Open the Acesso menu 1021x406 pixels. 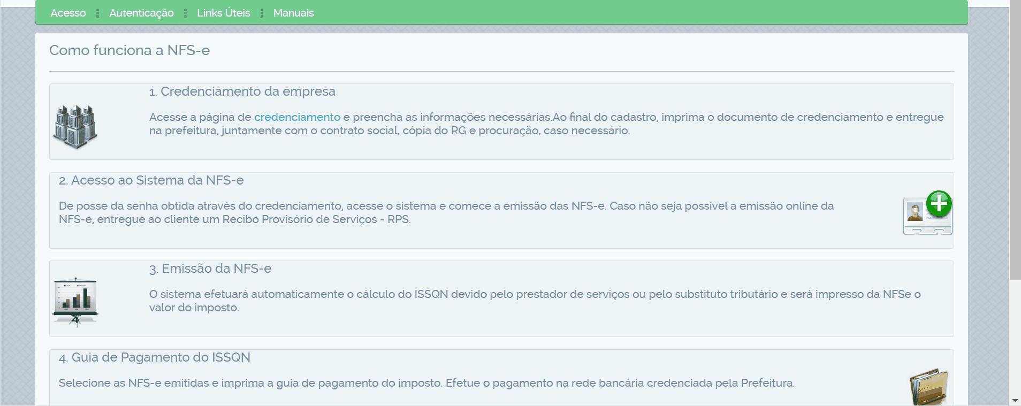point(68,13)
